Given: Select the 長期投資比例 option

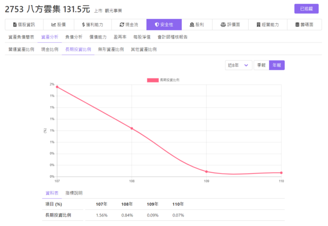Looking at the screenshot, I should pyautogui.click(x=78, y=49).
